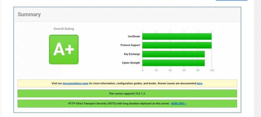Click the Protocol Support chart label

click(130, 45)
